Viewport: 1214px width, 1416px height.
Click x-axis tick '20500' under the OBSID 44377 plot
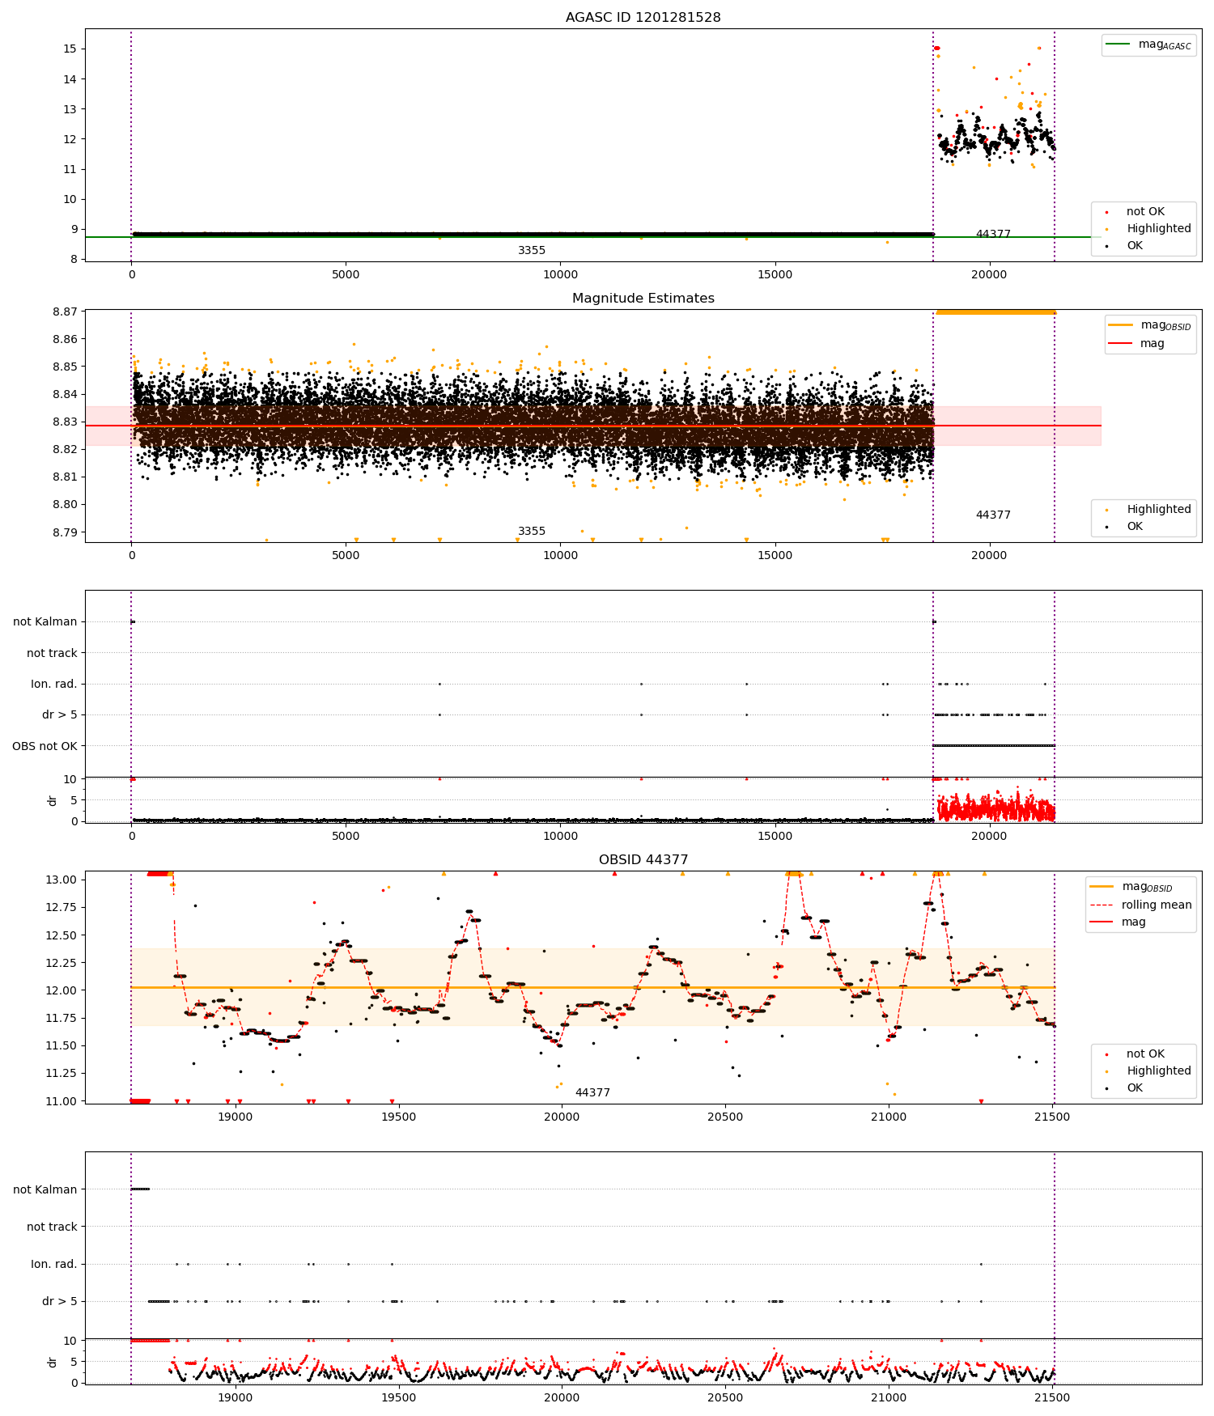point(725,1117)
